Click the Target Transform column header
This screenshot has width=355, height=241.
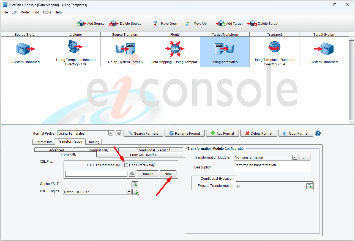click(x=225, y=34)
